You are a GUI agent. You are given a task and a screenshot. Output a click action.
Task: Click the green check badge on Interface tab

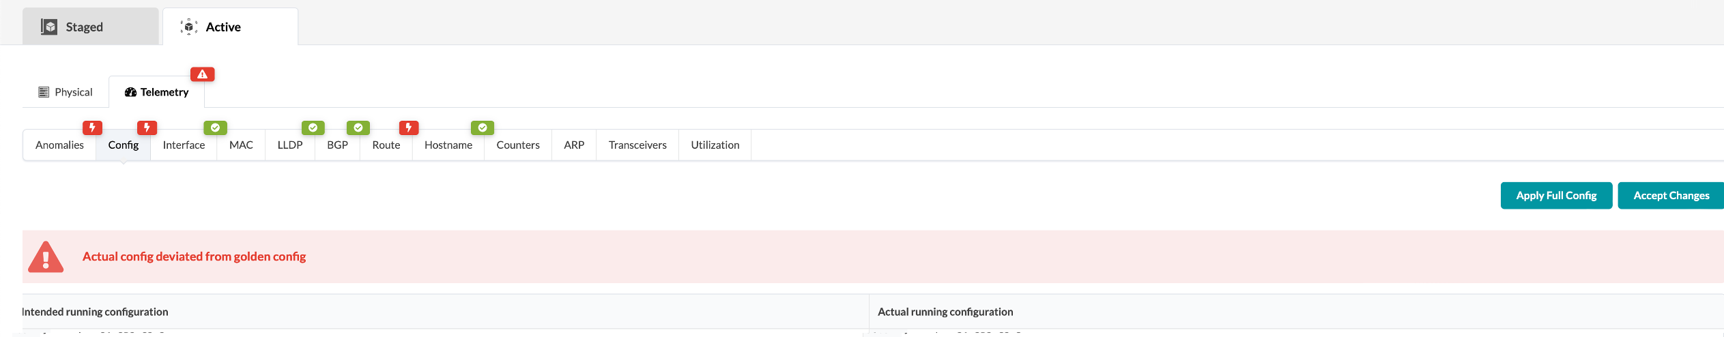click(215, 128)
